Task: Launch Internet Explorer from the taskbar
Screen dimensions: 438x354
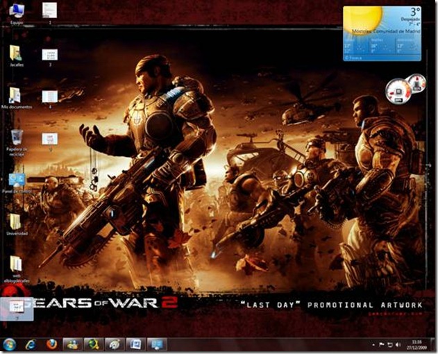Action: (x=31, y=344)
